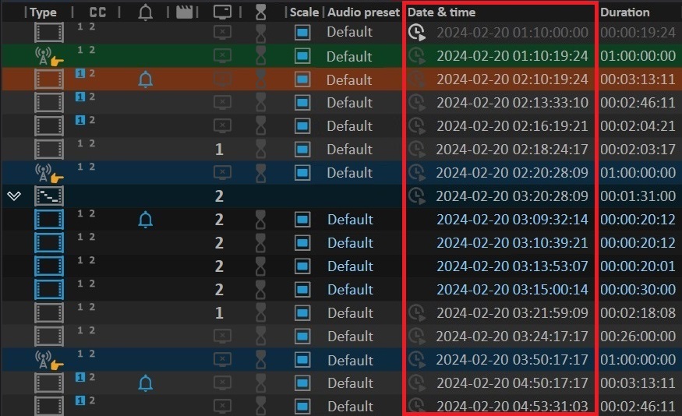Sort by the Type column header
The image size is (682, 416).
pos(43,12)
